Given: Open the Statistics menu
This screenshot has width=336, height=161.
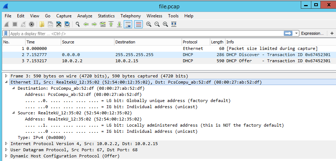Looking at the screenshot, I should (x=106, y=16).
